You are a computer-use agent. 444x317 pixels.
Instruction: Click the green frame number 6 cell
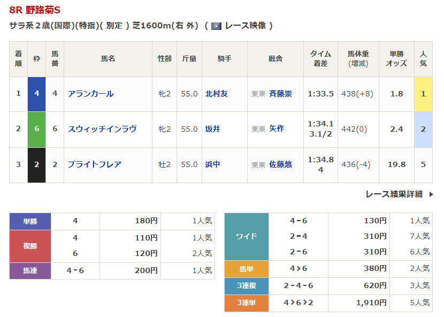(36, 129)
